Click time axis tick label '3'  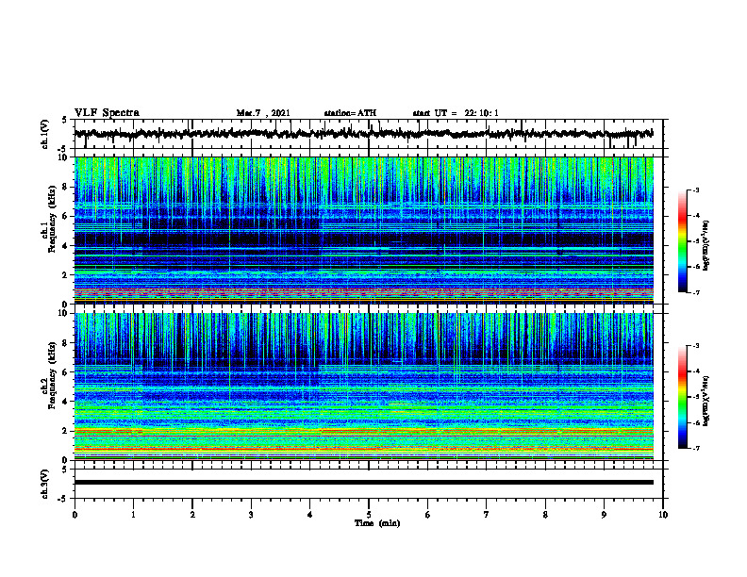pos(251,515)
